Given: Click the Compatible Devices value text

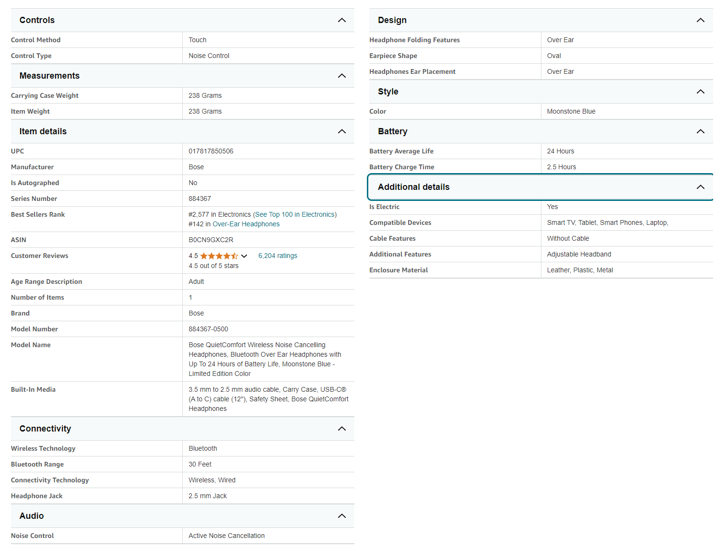Looking at the screenshot, I should click(608, 222).
